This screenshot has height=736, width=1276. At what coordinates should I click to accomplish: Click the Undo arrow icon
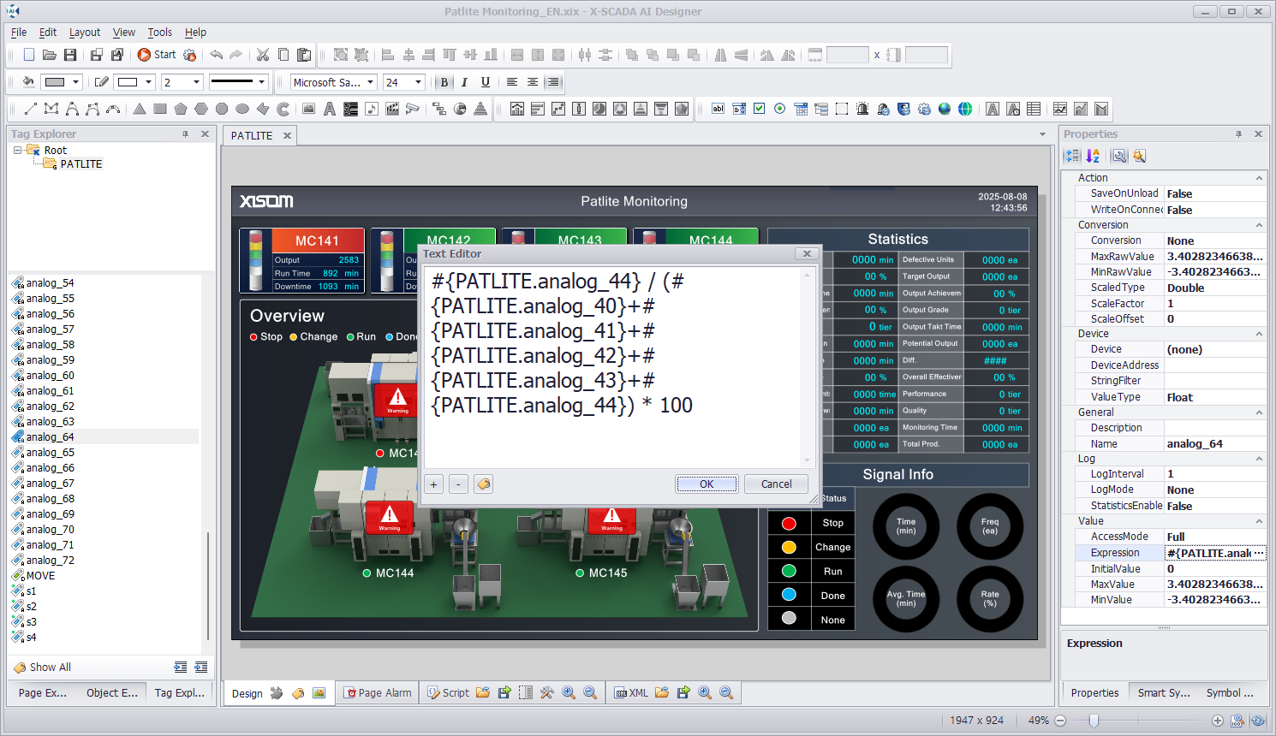point(216,55)
